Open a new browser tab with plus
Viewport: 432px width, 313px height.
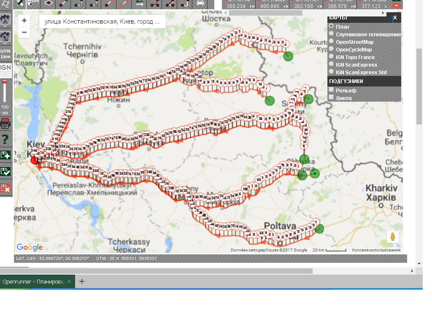pyautogui.click(x=82, y=281)
